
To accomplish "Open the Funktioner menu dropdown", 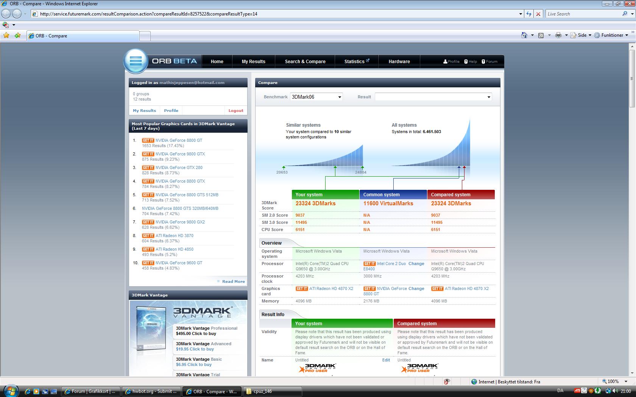I will [x=611, y=35].
